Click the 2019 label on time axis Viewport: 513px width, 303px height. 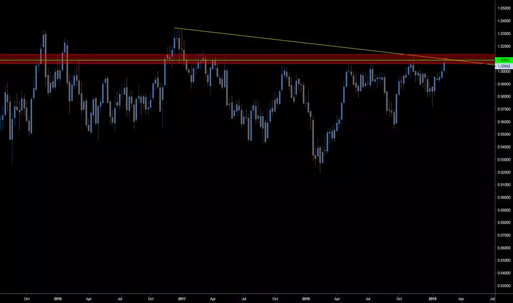(x=433, y=299)
